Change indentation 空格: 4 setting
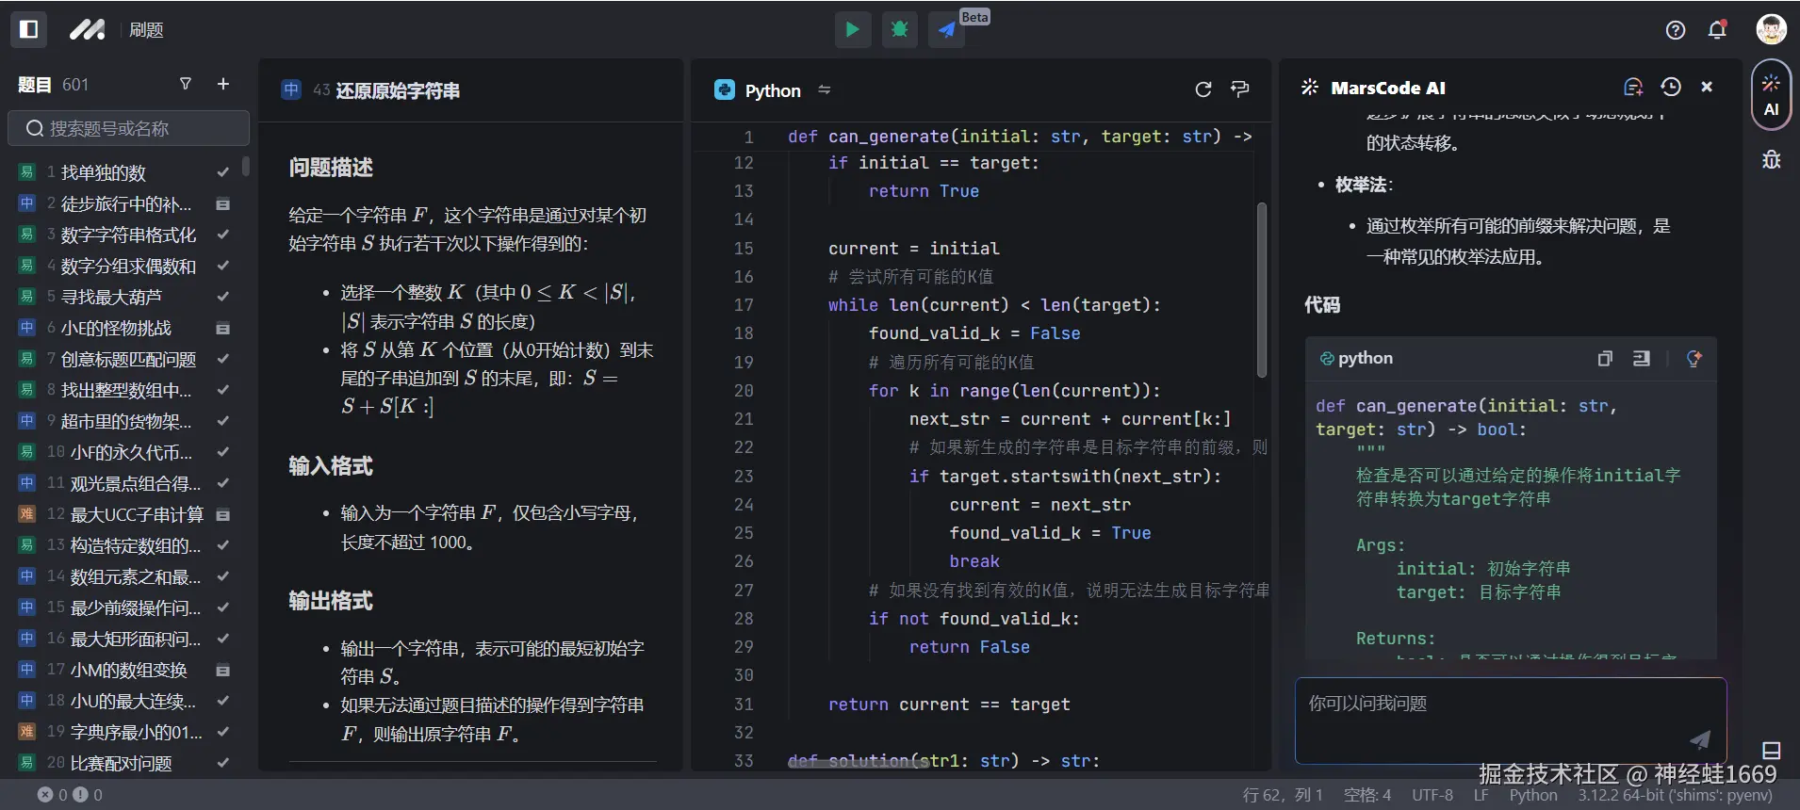 pos(1367,795)
